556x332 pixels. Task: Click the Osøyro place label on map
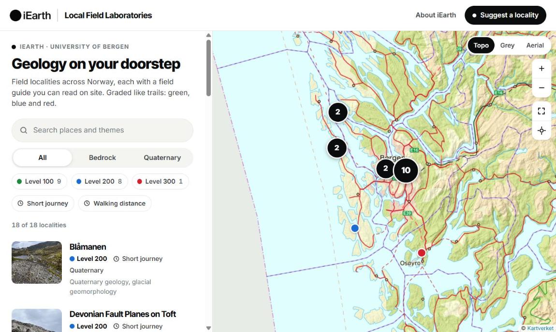[x=410, y=263]
